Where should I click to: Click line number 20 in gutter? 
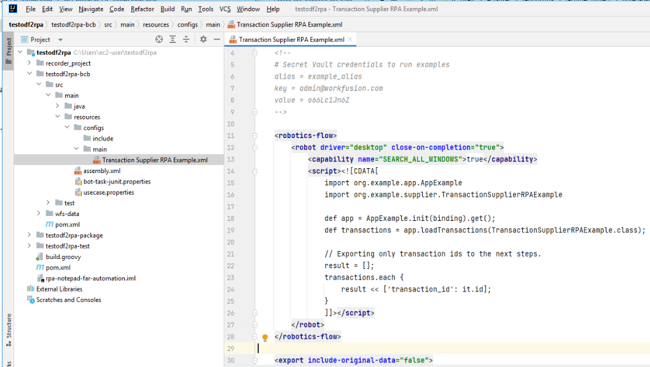point(230,242)
